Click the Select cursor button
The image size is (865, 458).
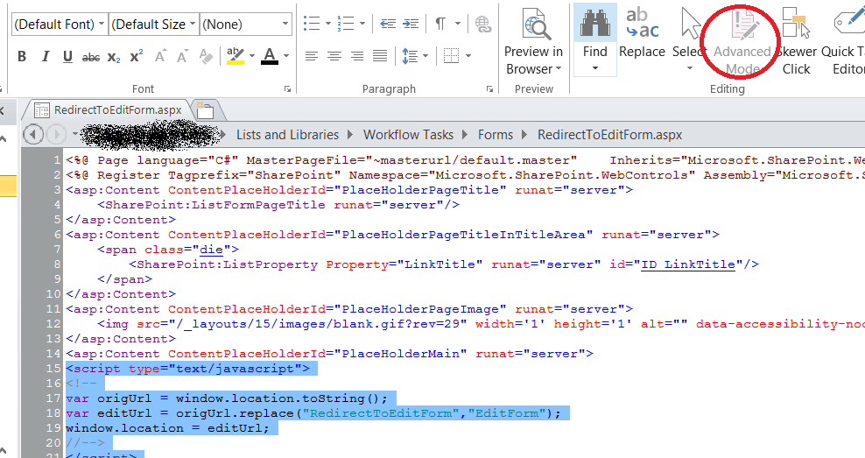tap(689, 39)
